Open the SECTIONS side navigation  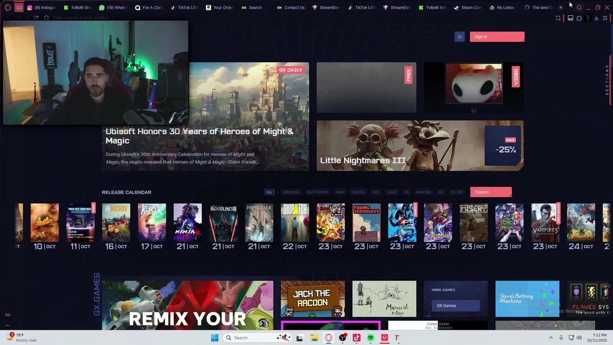pos(607,80)
